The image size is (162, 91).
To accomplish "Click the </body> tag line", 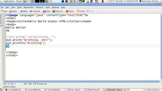I will click(x=12, y=52).
